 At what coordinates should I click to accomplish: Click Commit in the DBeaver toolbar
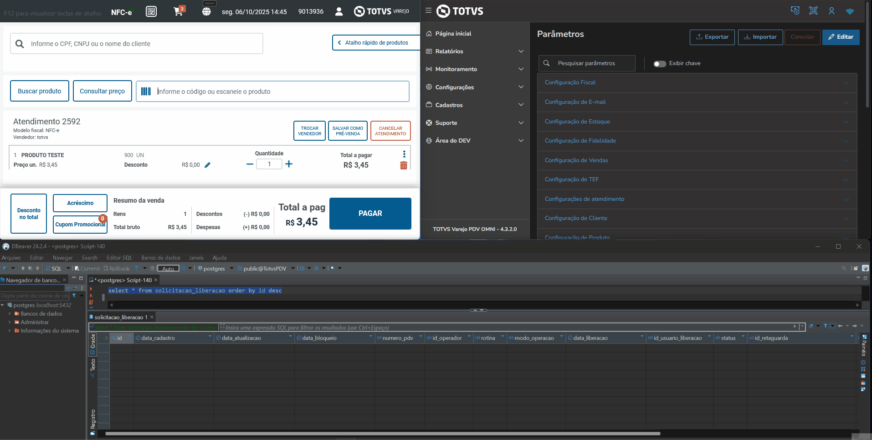click(87, 268)
